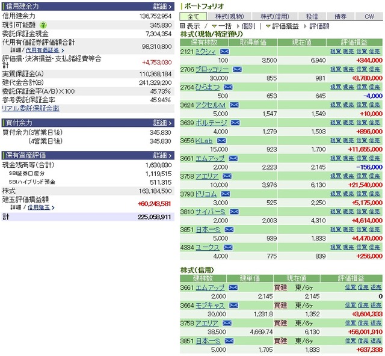Click アエリア mail icon in 現物 section
This screenshot has width=385, height=356.
click(x=227, y=176)
